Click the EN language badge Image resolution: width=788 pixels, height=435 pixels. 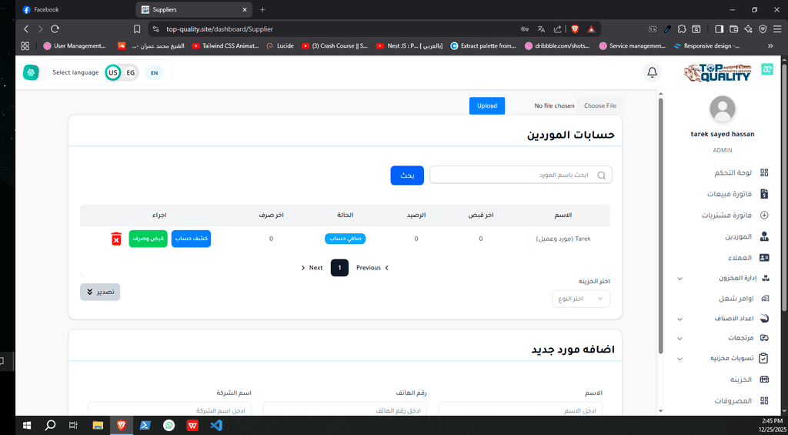click(x=154, y=73)
